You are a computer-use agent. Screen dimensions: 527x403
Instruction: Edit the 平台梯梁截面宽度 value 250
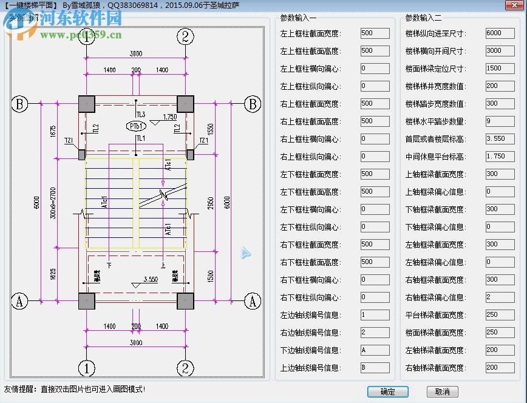pos(500,314)
